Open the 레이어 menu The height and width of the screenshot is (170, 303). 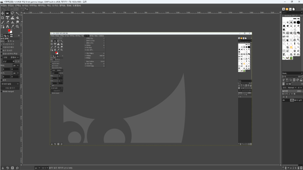[x=42, y=5]
